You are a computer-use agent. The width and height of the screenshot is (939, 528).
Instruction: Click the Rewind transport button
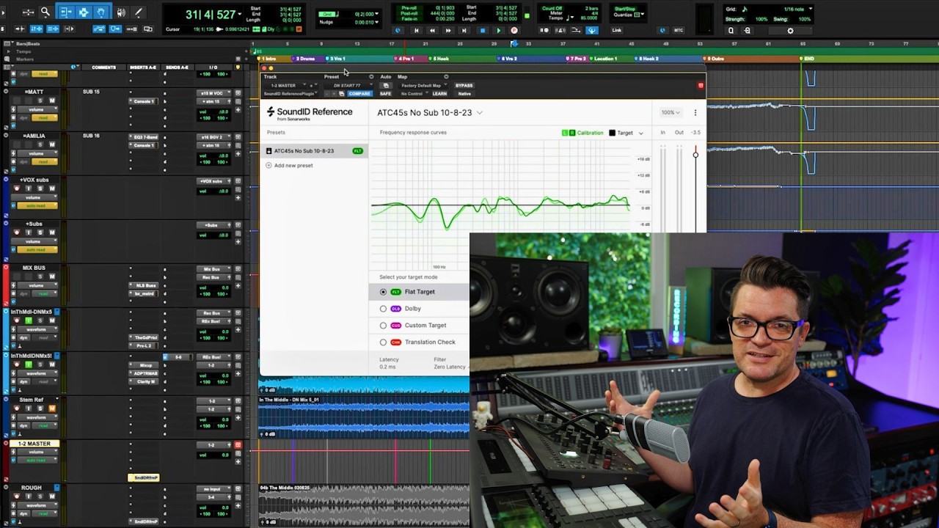pyautogui.click(x=432, y=30)
